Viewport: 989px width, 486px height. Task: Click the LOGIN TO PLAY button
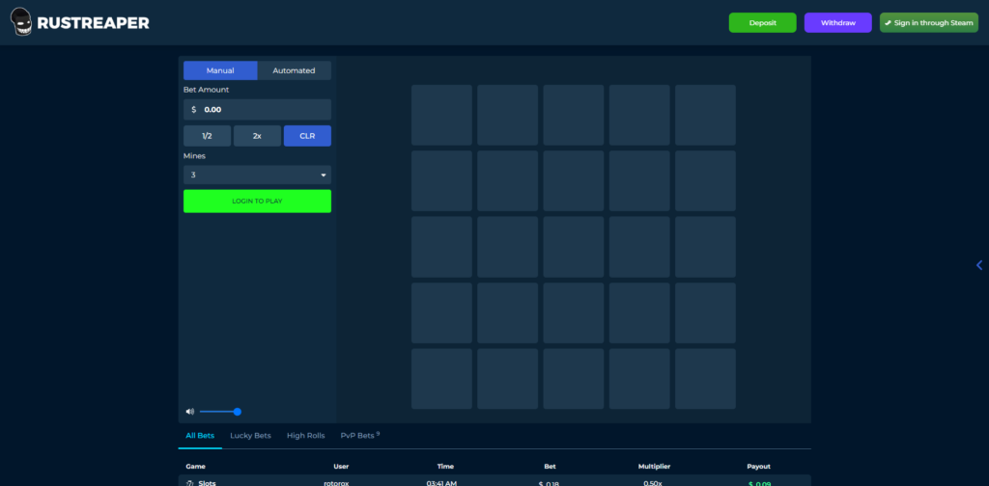point(257,202)
